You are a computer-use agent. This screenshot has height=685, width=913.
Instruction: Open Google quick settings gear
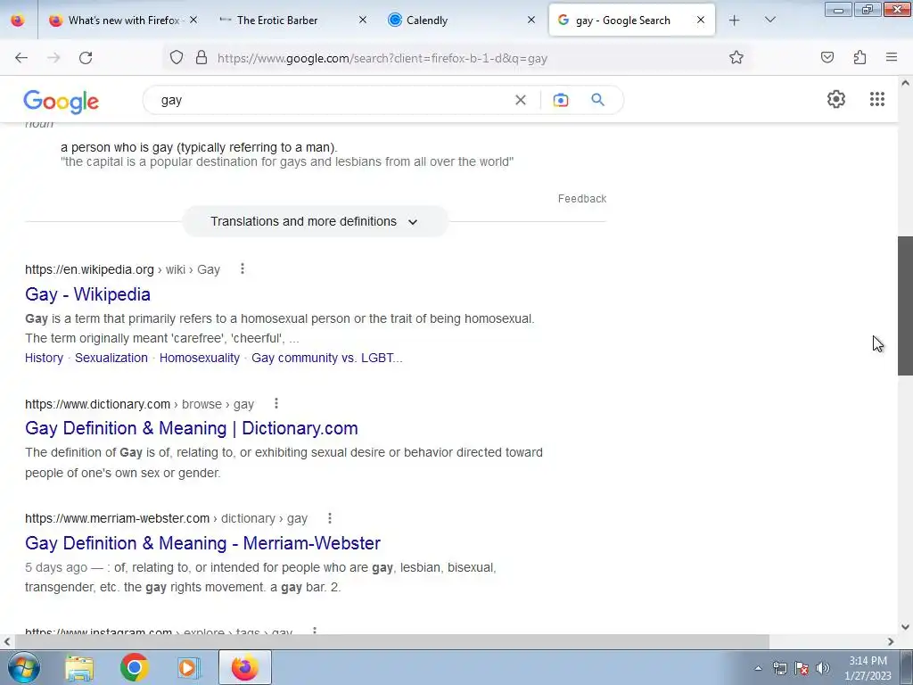(x=836, y=99)
